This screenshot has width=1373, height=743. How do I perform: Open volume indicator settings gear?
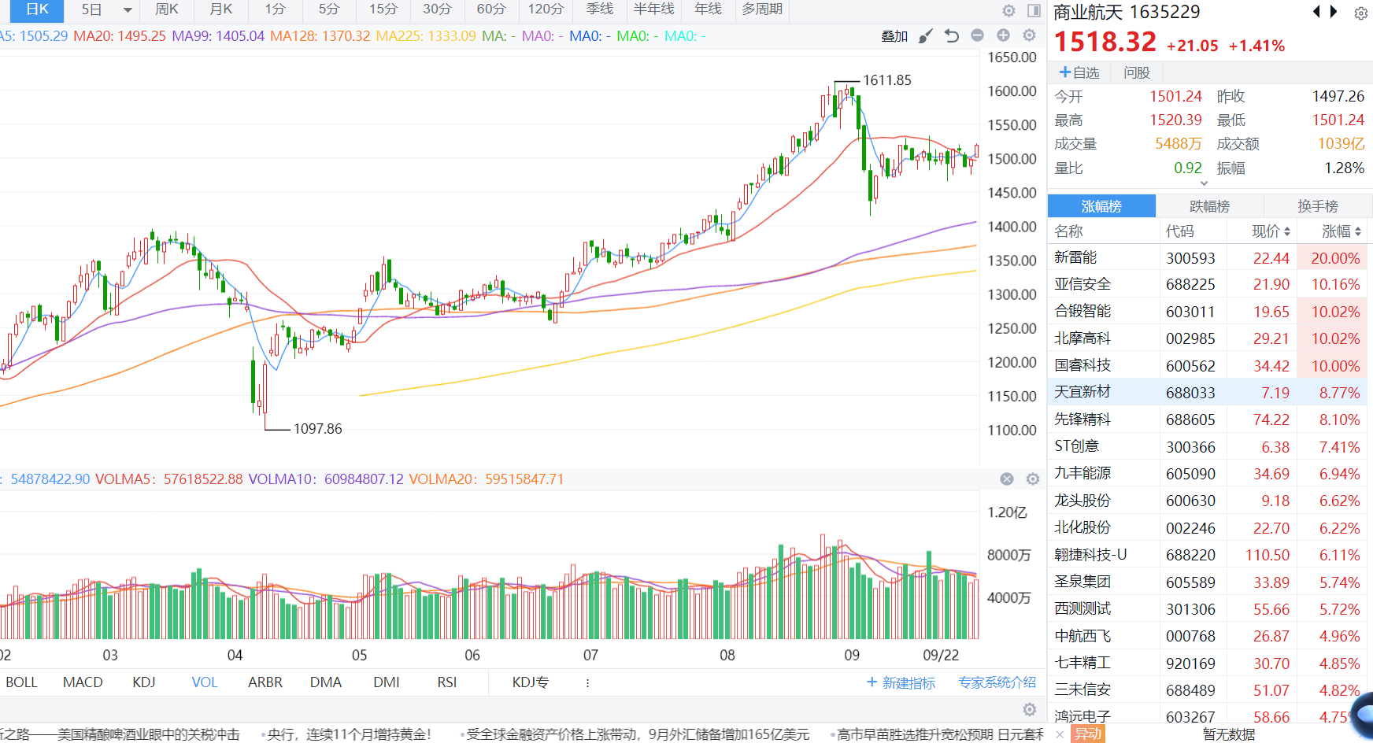pyautogui.click(x=1033, y=479)
